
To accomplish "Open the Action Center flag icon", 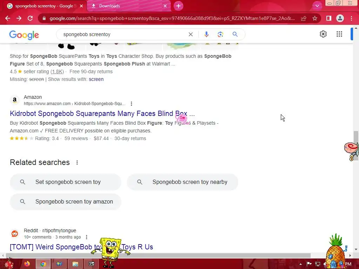I will (309, 264).
